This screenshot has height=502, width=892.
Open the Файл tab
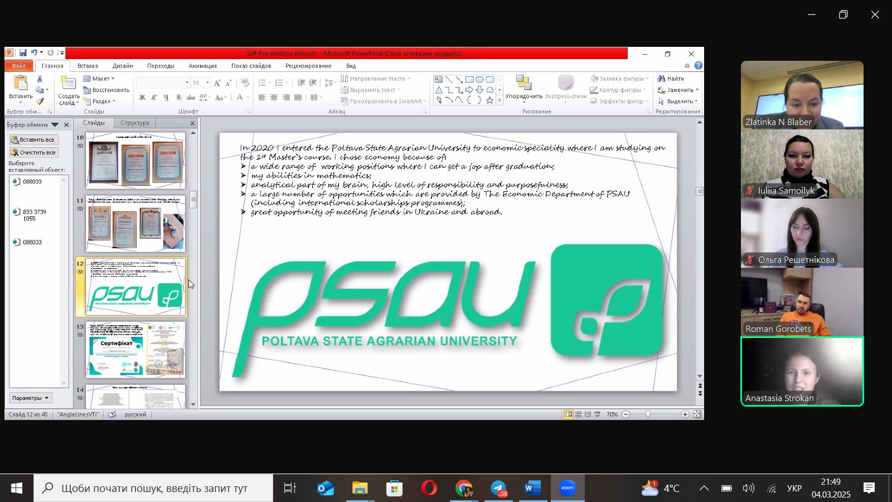click(x=18, y=66)
